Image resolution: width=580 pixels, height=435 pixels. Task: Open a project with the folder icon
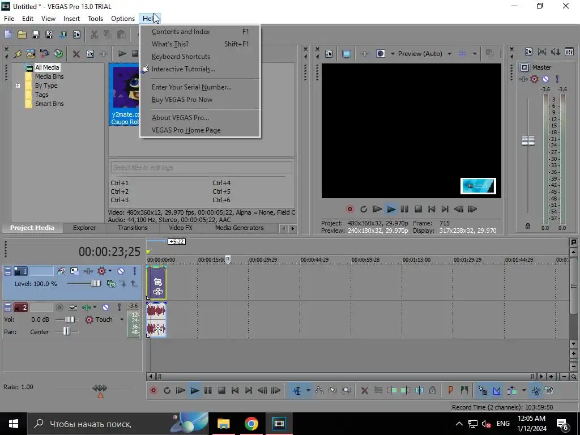[x=22, y=35]
